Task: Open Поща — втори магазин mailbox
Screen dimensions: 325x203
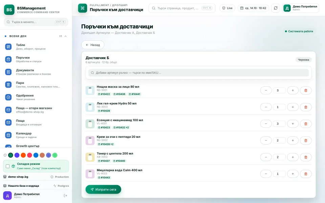Action: coord(36,110)
